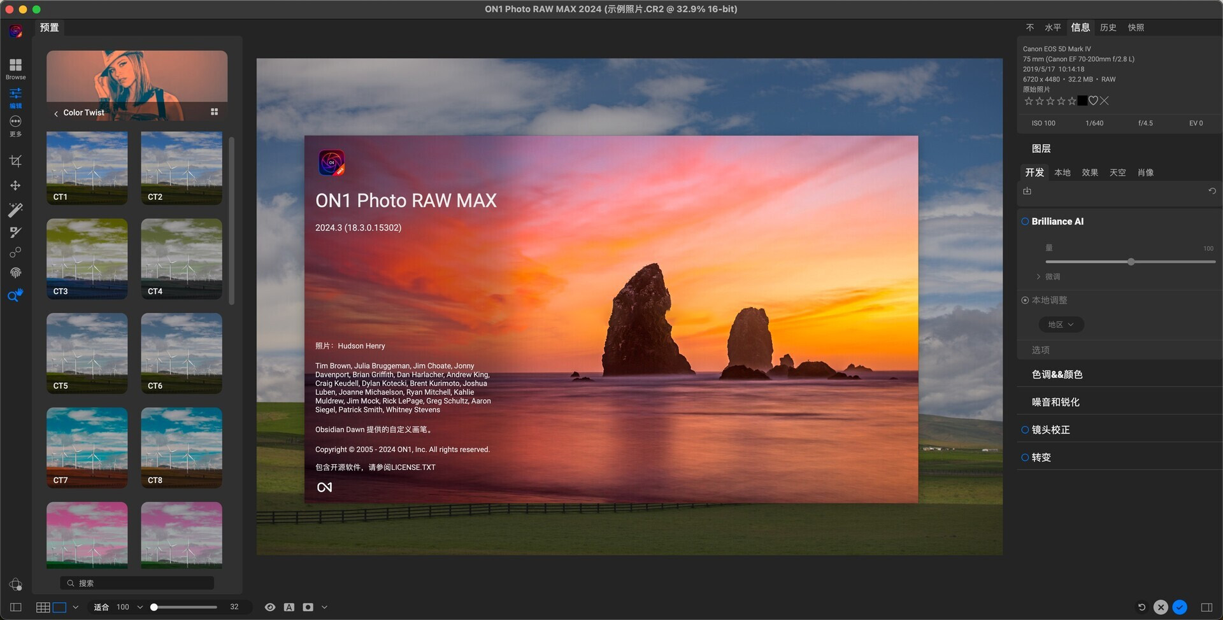Toggle the 本地调整 enable circle
The width and height of the screenshot is (1223, 620).
click(1025, 300)
